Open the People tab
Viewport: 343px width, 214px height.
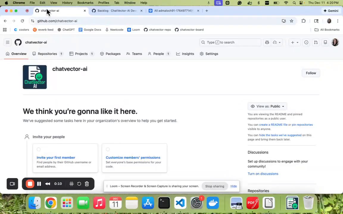(x=159, y=54)
